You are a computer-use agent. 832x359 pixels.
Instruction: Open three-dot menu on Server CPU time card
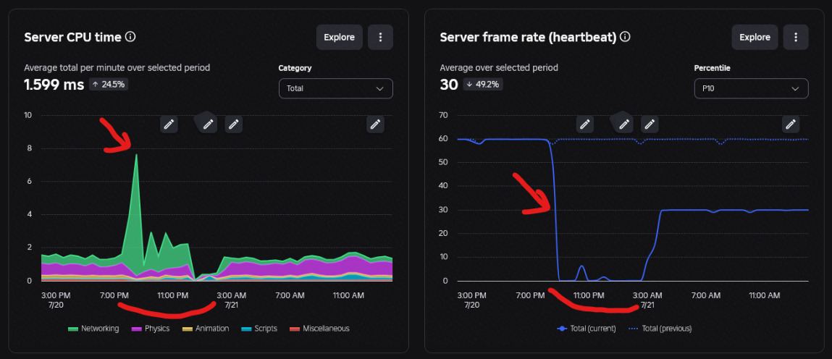coord(380,37)
